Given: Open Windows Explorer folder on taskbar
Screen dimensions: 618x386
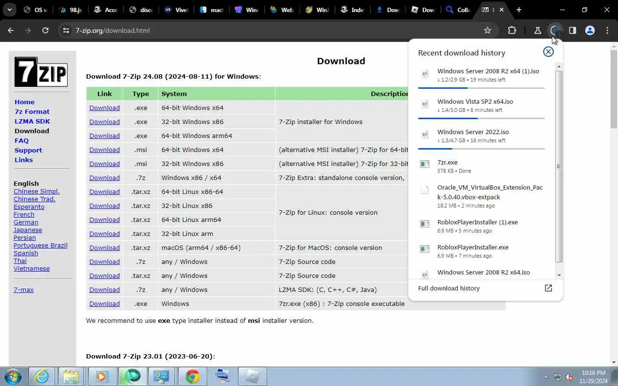Looking at the screenshot, I should [71, 376].
